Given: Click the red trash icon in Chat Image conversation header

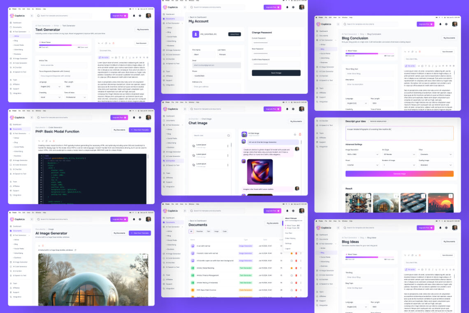Looking at the screenshot, I should (300, 134).
